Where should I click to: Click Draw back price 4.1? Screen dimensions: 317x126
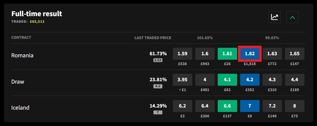pyautogui.click(x=227, y=80)
